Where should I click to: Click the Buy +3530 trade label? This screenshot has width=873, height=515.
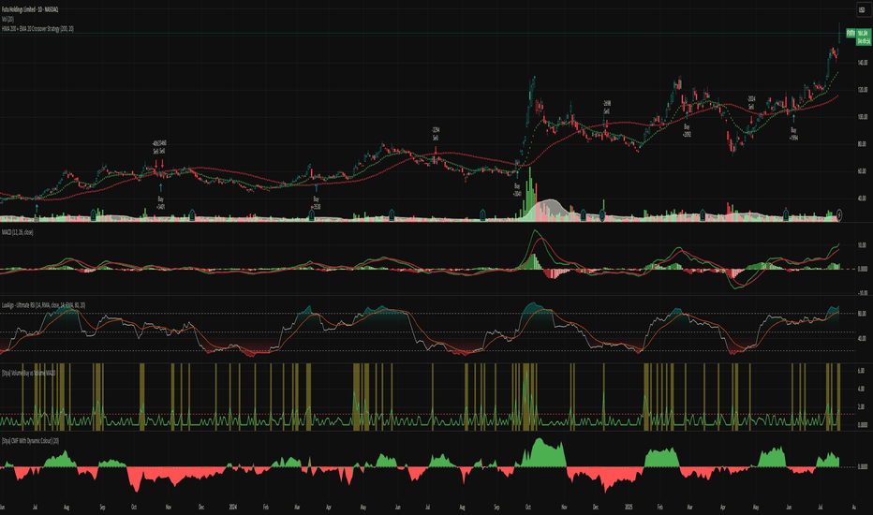click(316, 202)
